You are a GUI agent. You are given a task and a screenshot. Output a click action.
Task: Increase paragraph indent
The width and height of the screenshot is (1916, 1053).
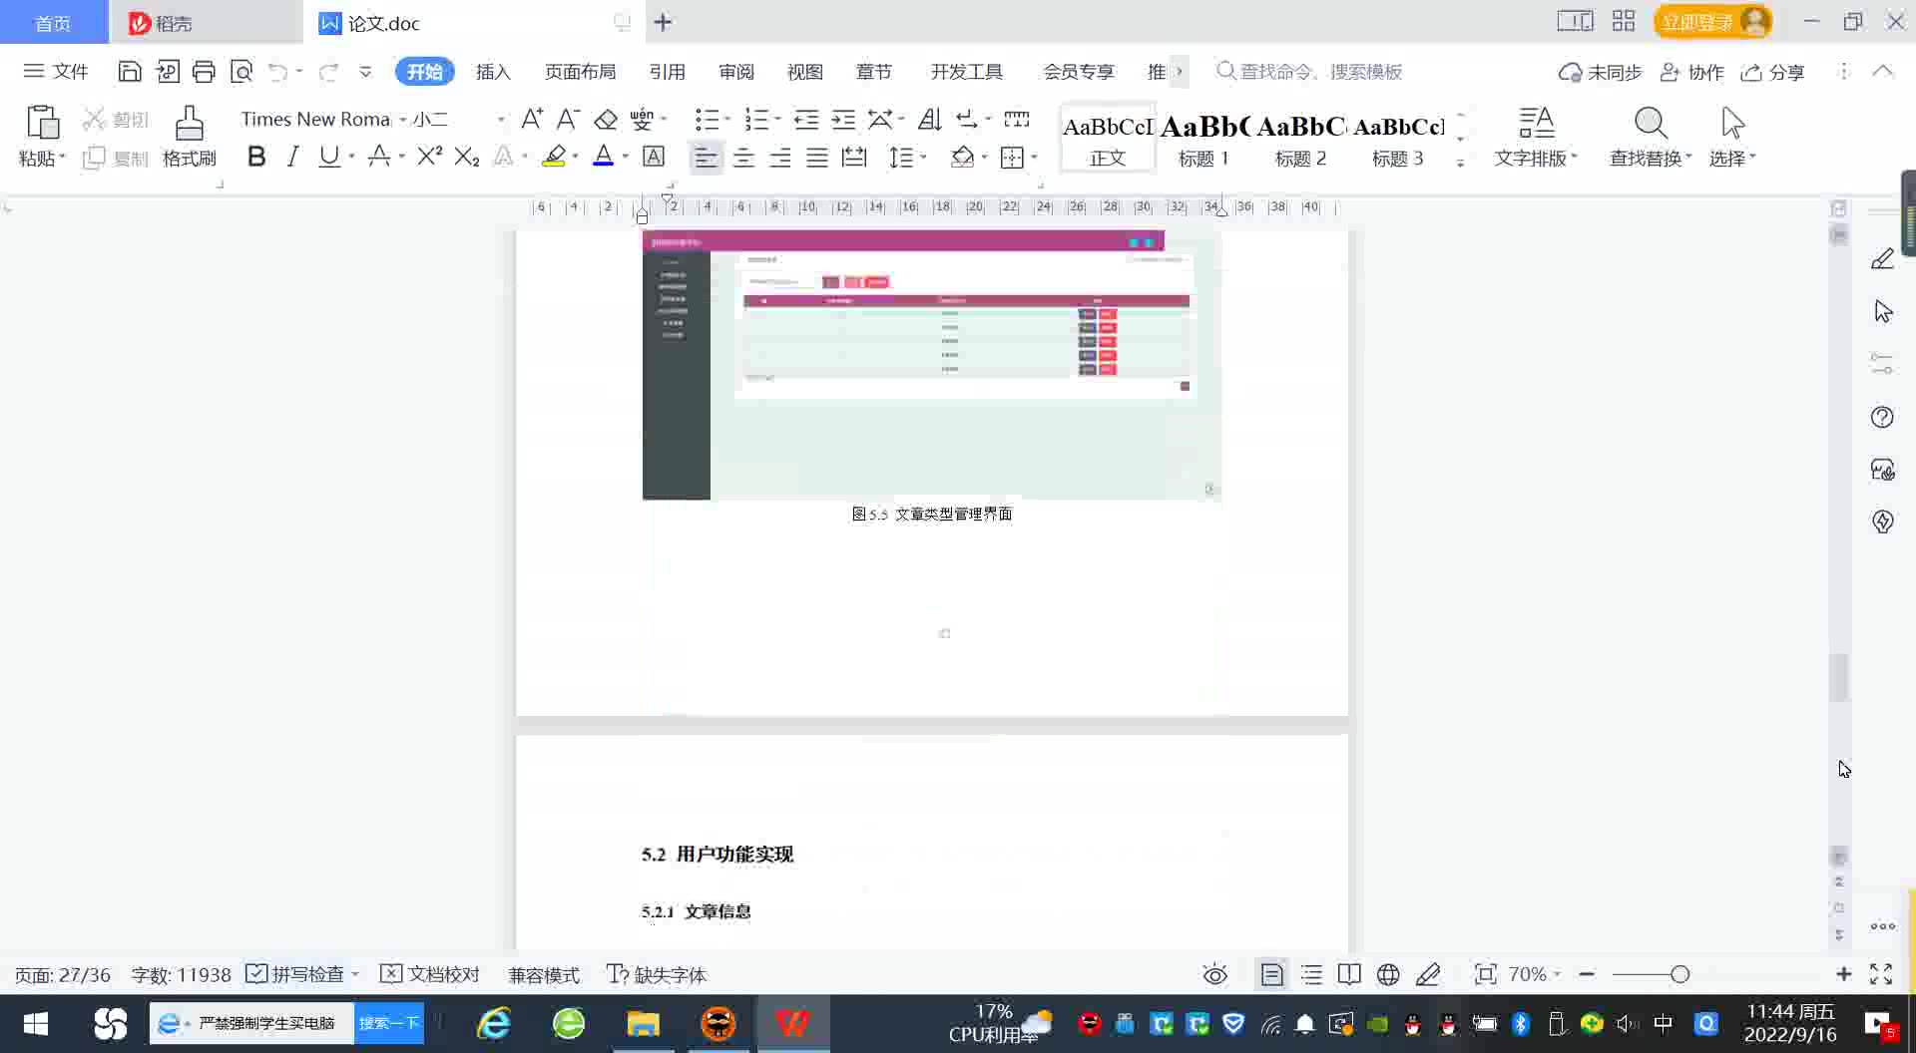[843, 120]
